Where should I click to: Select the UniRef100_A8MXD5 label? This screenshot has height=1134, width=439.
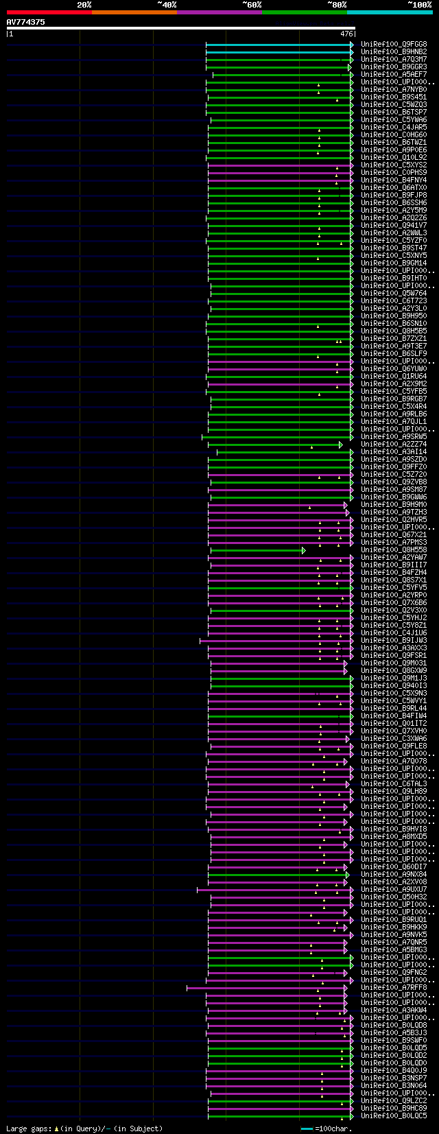(x=394, y=836)
